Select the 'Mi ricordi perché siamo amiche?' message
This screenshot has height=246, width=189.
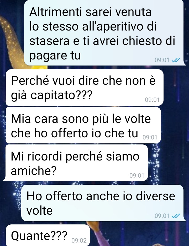[x=76, y=163]
